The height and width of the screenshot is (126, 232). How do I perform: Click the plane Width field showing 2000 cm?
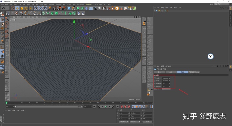[x=166, y=78]
